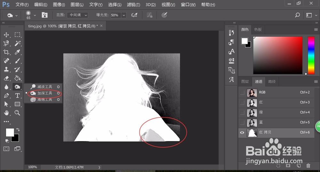
Task: Pick a color in the red color field
Action: [x=278, y=55]
